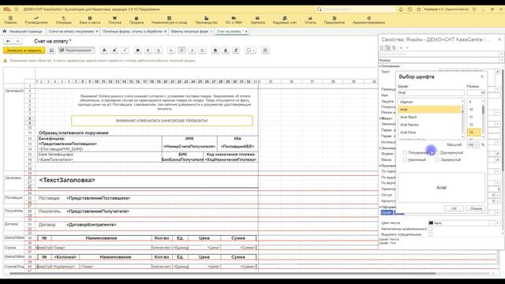This screenshot has height=284, width=505.
Task: Click the text color 'A' icon
Action: coord(226,50)
